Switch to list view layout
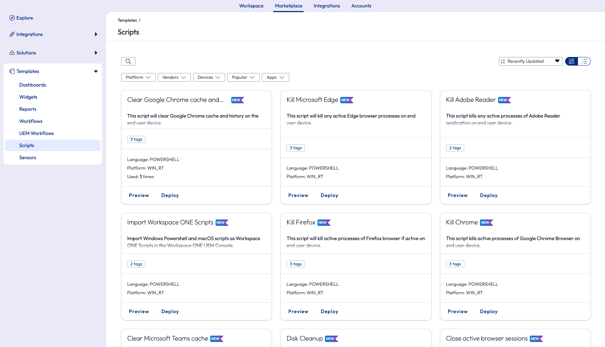 point(584,61)
